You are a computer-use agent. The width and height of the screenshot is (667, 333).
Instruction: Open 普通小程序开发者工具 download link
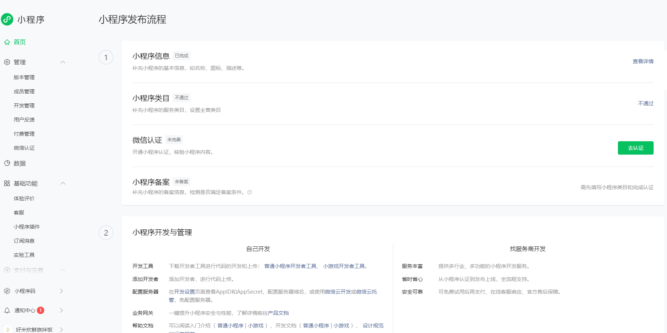click(x=290, y=266)
